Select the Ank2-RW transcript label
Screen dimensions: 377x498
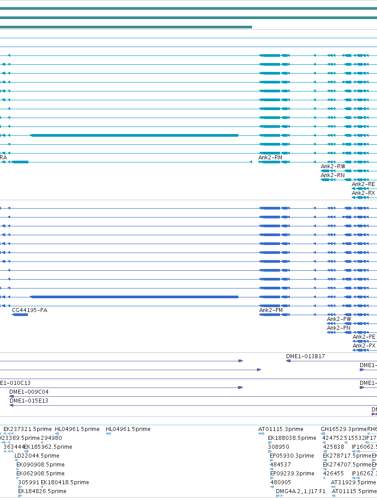333,166
